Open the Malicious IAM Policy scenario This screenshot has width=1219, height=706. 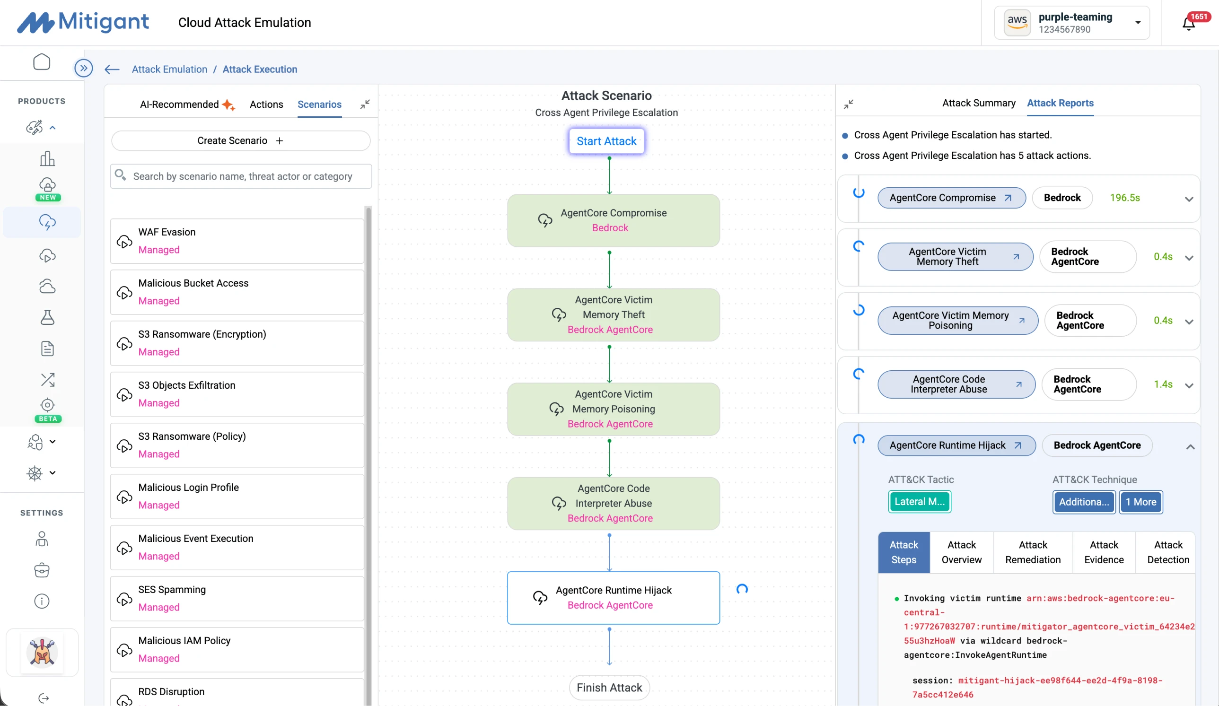pos(237,649)
